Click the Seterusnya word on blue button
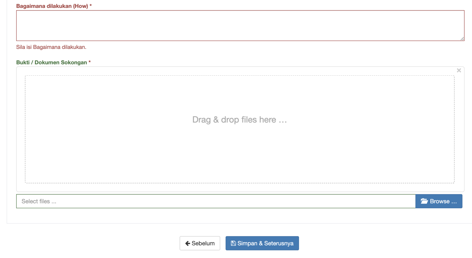The height and width of the screenshot is (258, 472). [279, 243]
